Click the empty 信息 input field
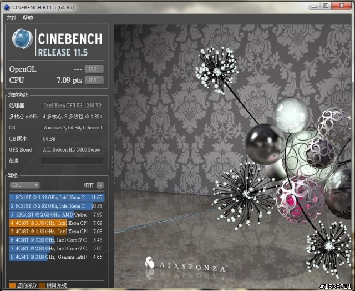The width and height of the screenshot is (355, 291). [x=72, y=160]
